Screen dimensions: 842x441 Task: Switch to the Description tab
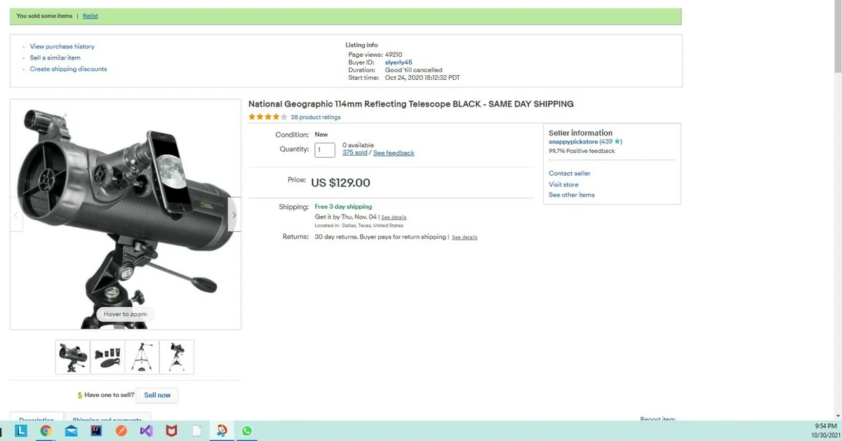36,419
